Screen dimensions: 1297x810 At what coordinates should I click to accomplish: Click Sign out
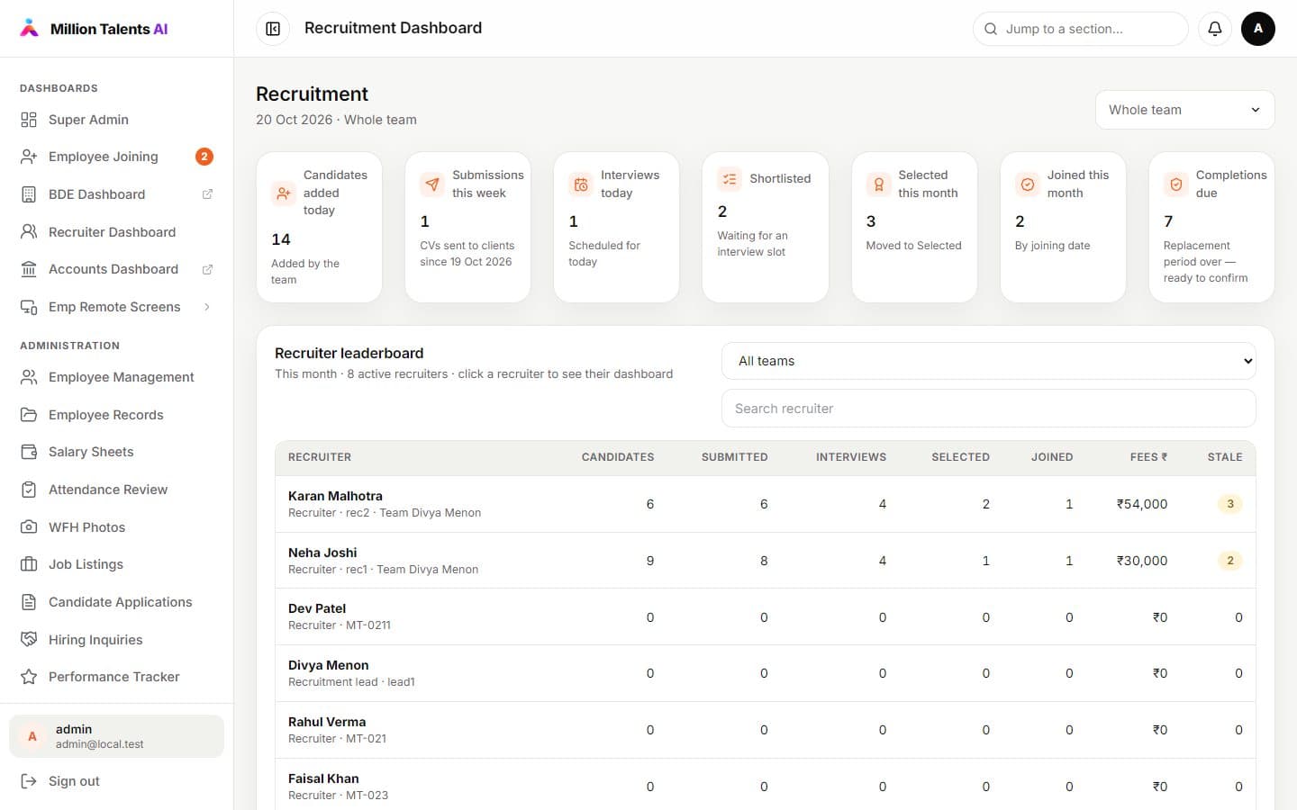116,781
